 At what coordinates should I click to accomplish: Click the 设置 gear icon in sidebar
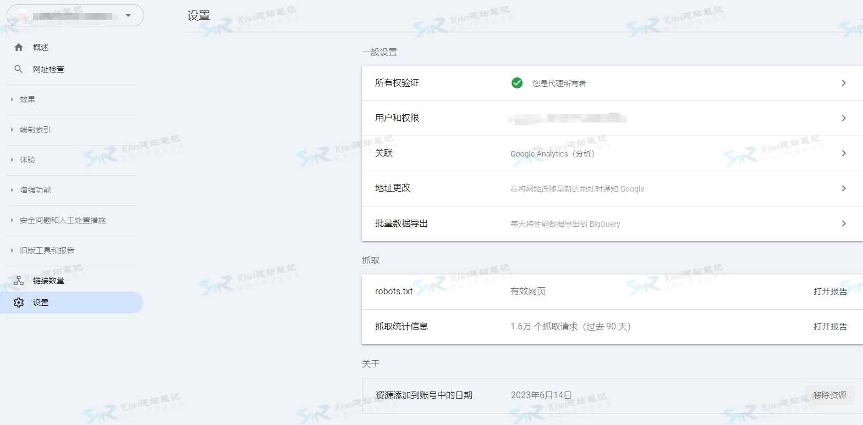[x=19, y=303]
